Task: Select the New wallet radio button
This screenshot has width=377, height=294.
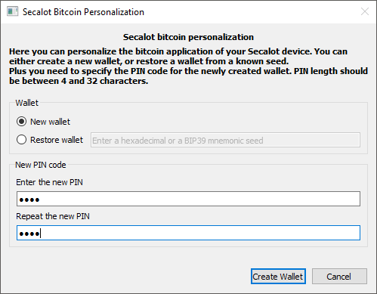Action: point(21,122)
